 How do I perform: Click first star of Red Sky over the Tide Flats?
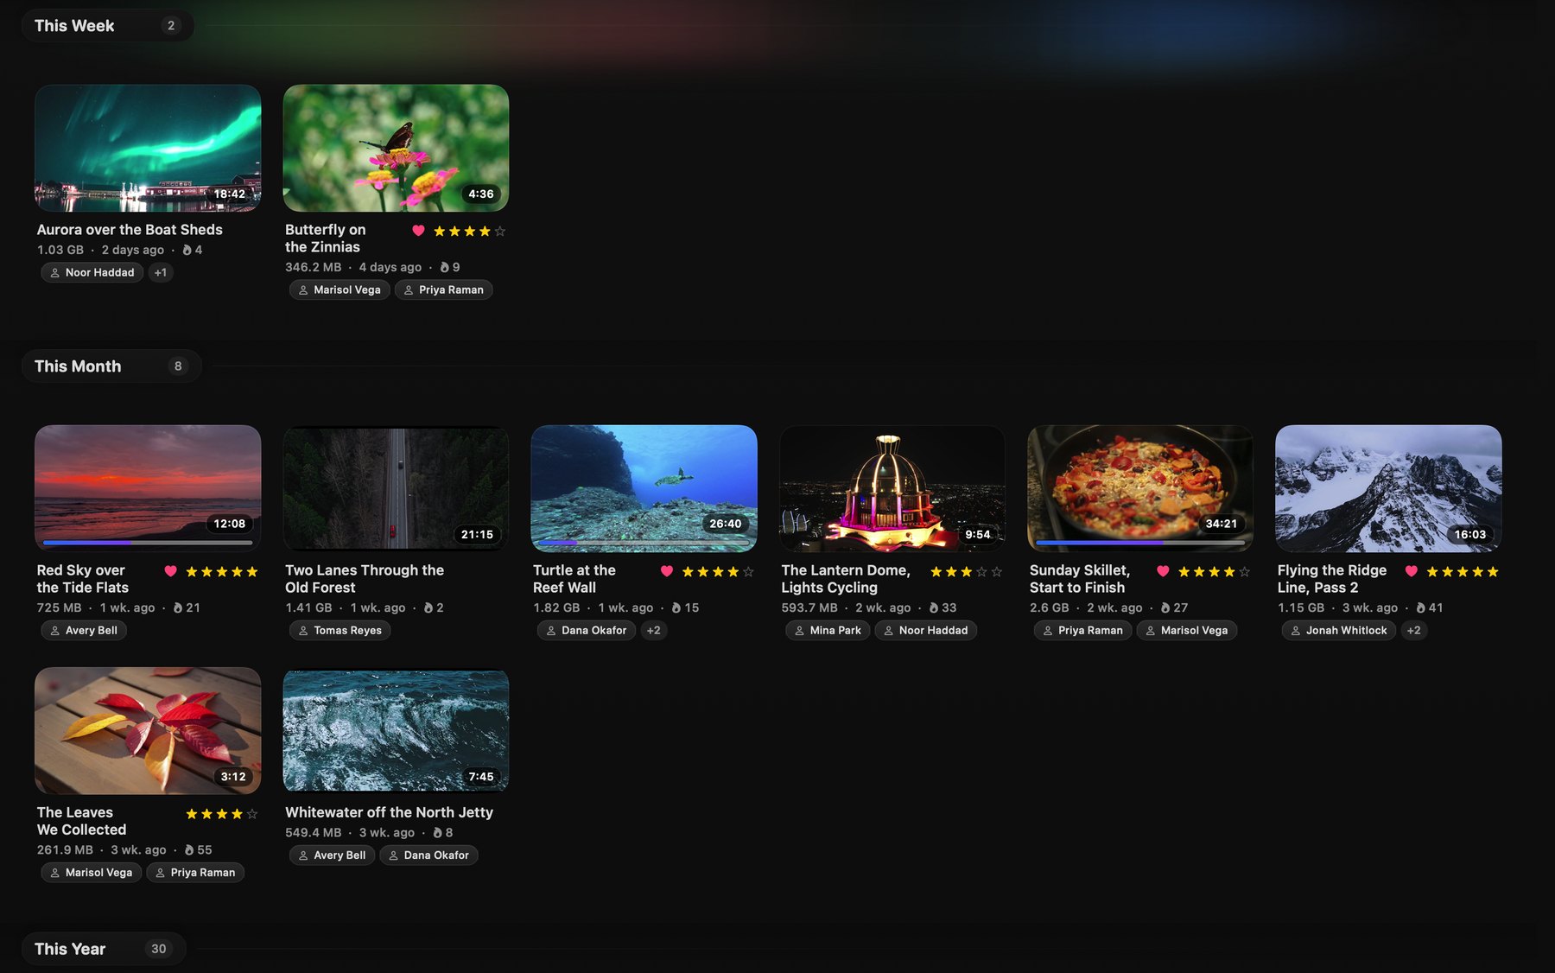pyautogui.click(x=192, y=571)
